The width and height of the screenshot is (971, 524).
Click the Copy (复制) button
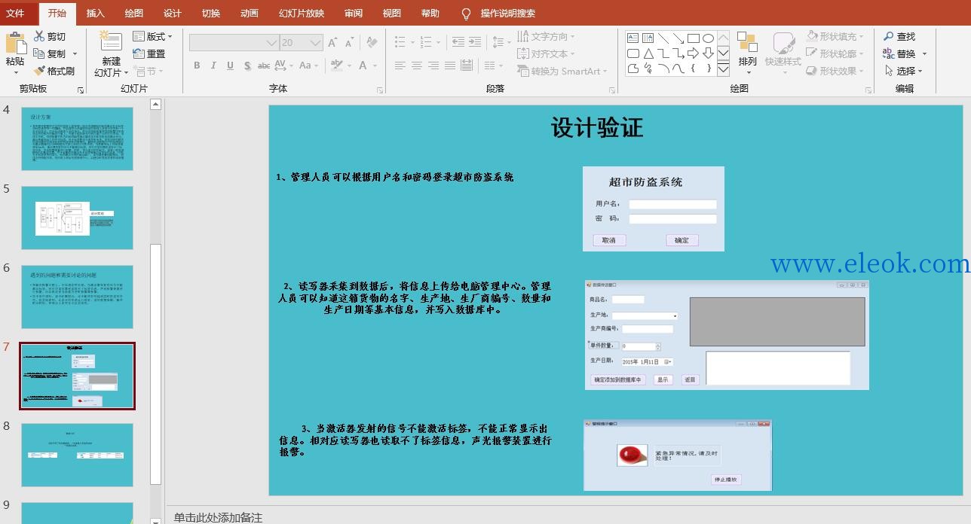click(50, 53)
